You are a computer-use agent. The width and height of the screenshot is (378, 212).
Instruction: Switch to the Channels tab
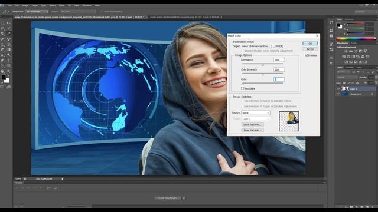click(349, 68)
